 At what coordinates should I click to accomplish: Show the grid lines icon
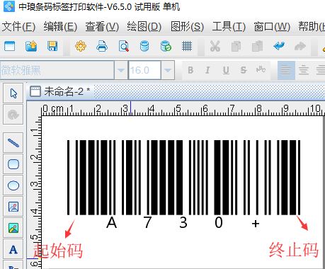(187, 46)
